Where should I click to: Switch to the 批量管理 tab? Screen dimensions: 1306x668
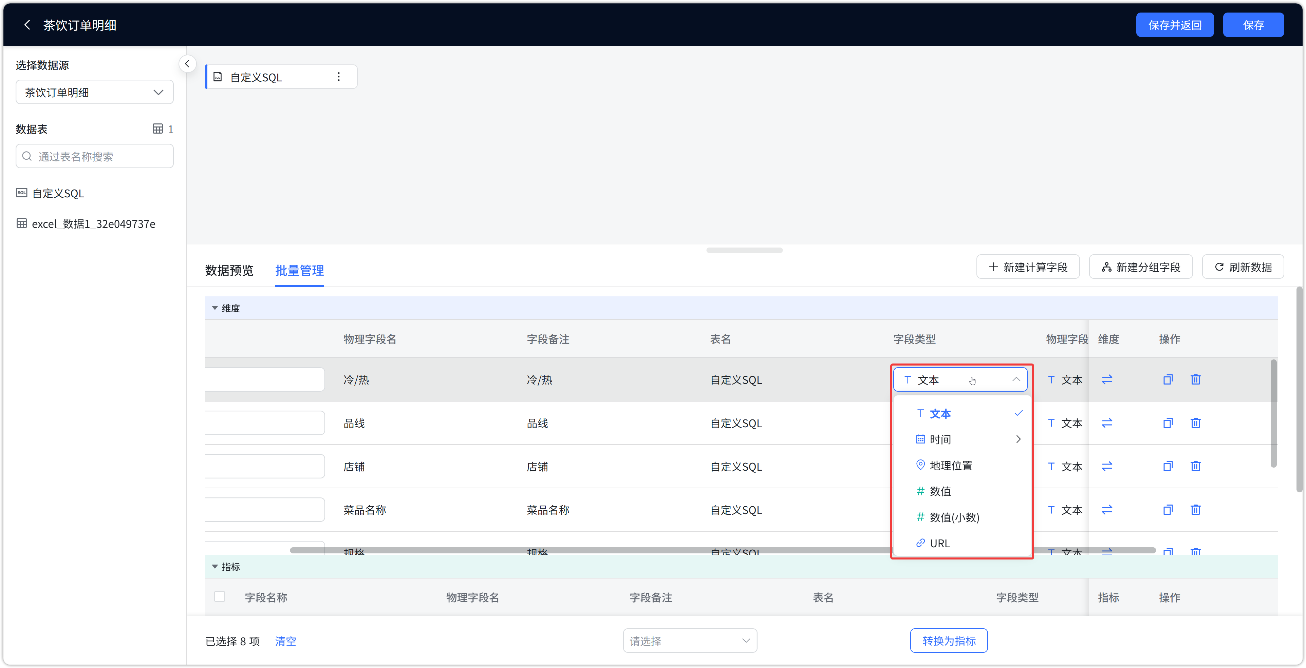coord(300,271)
